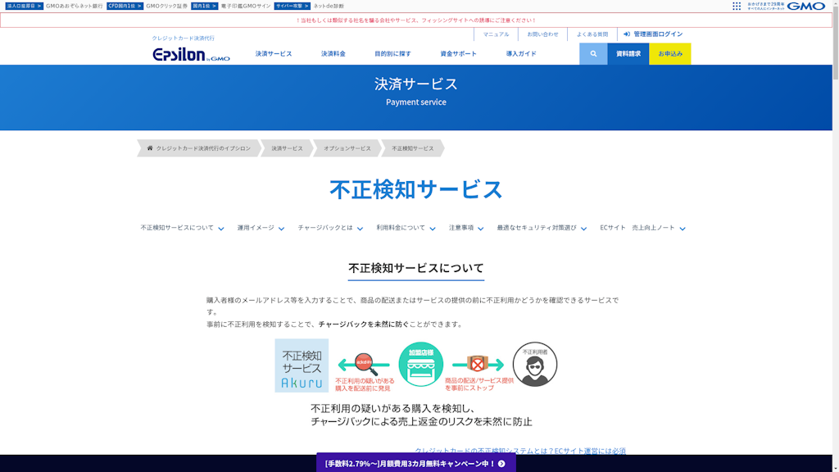Click the page vertical scrollbar
This screenshot has height=472, width=839.
tap(835, 246)
